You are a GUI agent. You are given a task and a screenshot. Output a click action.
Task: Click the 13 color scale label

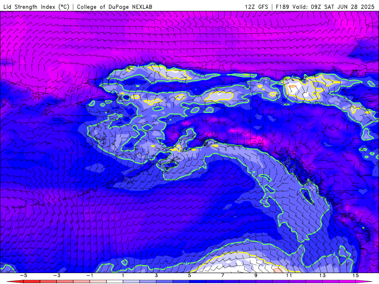[x=322, y=275]
